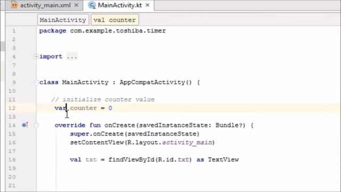Click the 'as' keyword on line 18
Viewport: 341px width, 192px height.
pos(200,159)
